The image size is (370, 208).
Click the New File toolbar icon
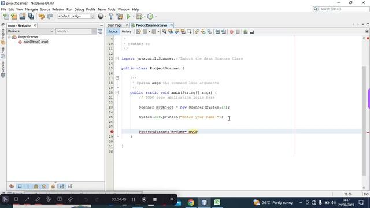coord(6,17)
